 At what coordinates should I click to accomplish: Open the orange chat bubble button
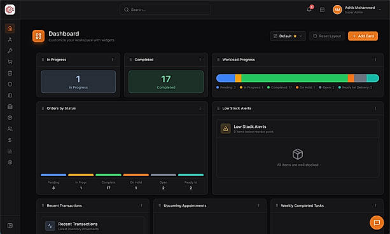pyautogui.click(x=377, y=223)
